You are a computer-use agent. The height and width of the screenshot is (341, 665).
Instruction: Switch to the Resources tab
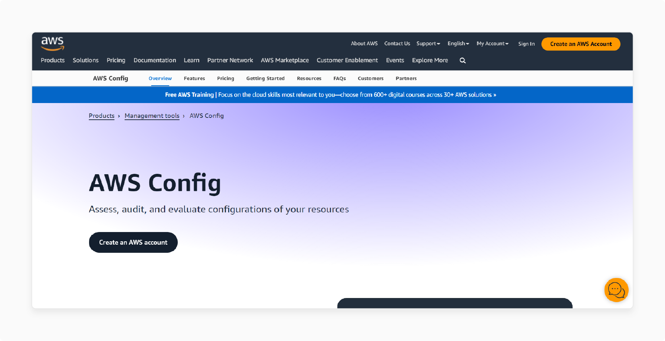pyautogui.click(x=309, y=79)
